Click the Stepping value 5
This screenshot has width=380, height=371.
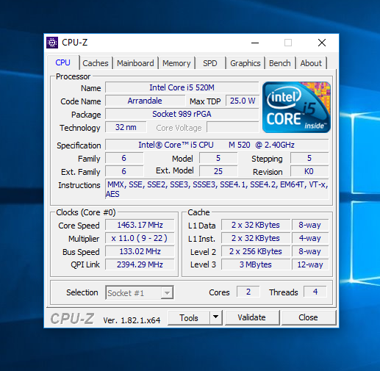(x=309, y=158)
